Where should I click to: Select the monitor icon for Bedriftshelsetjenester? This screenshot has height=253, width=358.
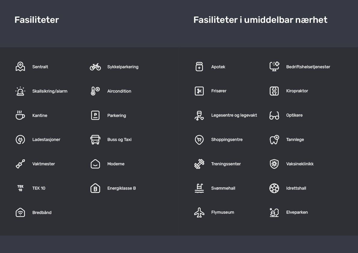click(x=274, y=66)
